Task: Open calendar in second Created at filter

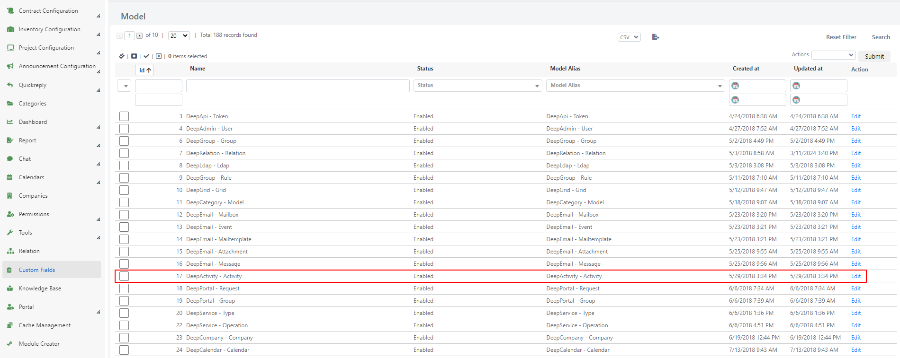Action: [x=735, y=100]
